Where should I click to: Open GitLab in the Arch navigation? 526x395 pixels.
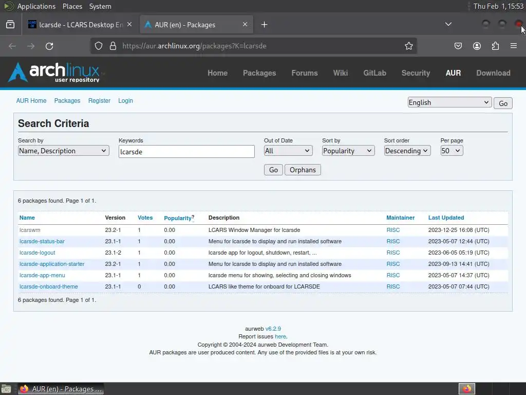tap(374, 73)
